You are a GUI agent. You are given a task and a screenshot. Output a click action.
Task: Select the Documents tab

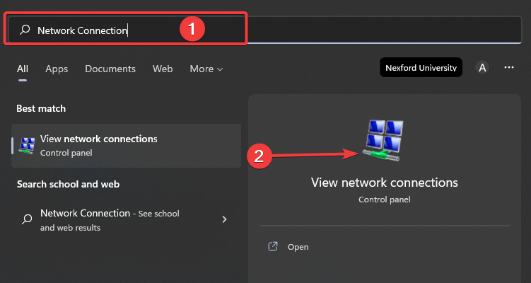[x=110, y=69]
